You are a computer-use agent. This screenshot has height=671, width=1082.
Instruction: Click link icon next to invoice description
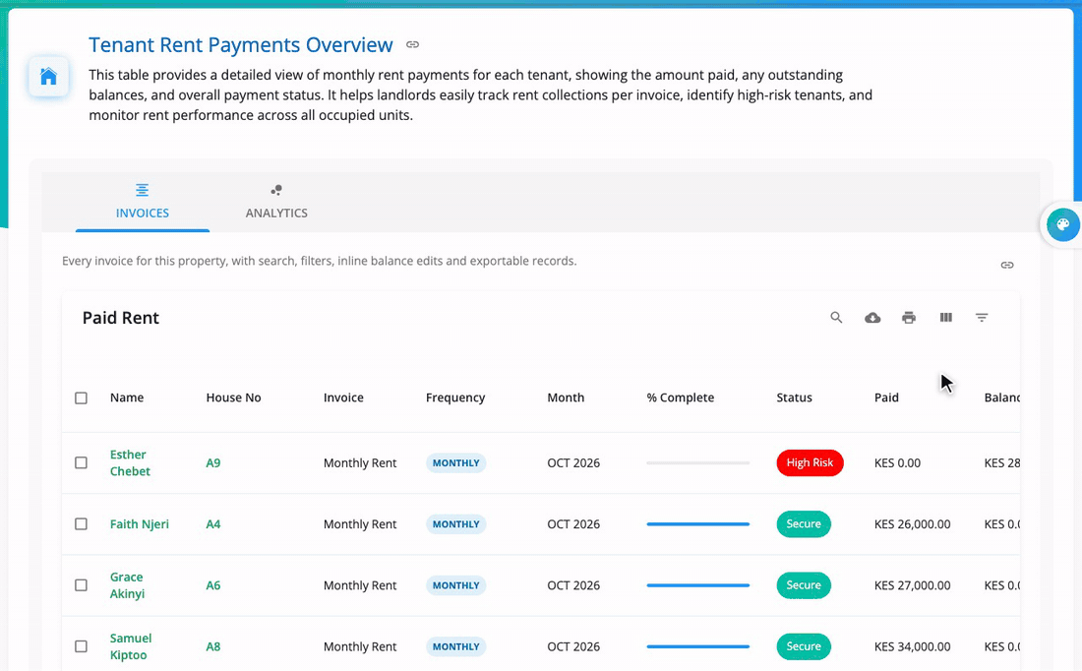[1007, 265]
